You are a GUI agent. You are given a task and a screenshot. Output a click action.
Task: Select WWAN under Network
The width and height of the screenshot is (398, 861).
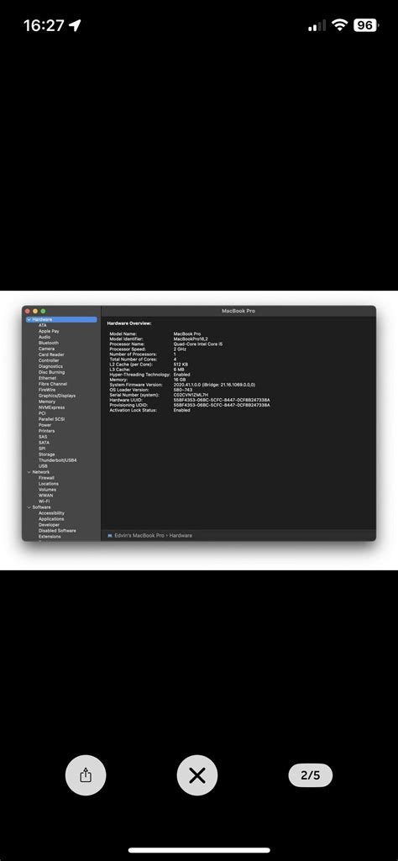(x=45, y=496)
